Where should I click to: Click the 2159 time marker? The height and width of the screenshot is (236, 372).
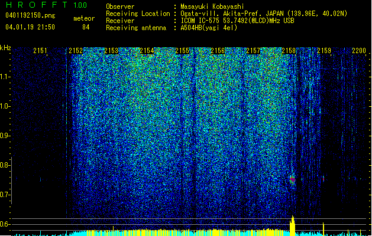tap(324, 51)
